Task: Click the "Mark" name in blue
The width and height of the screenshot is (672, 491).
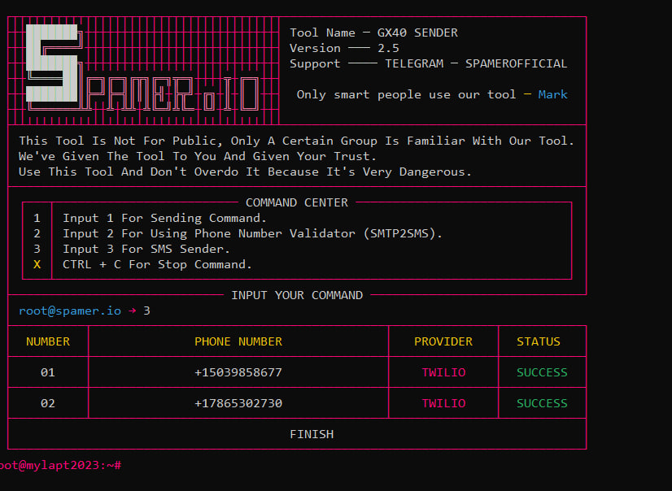Action: 552,94
